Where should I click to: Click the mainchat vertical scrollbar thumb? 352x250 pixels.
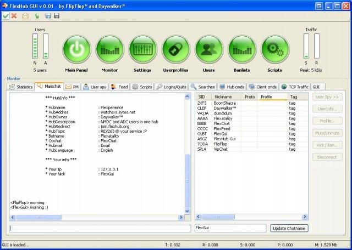[188, 181]
